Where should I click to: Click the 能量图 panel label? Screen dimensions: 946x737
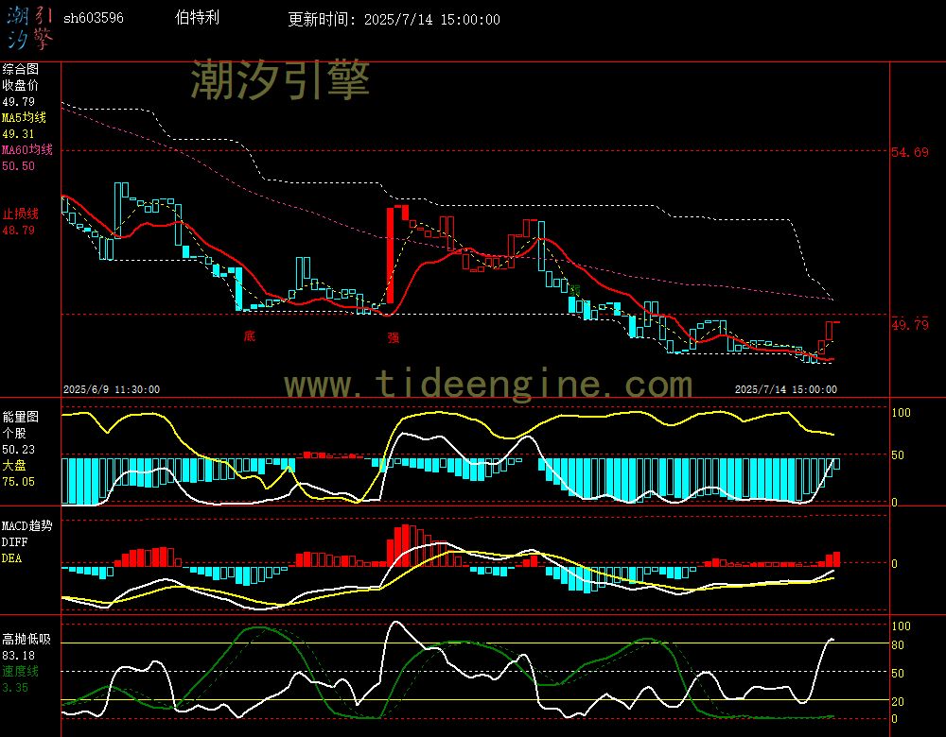point(21,417)
